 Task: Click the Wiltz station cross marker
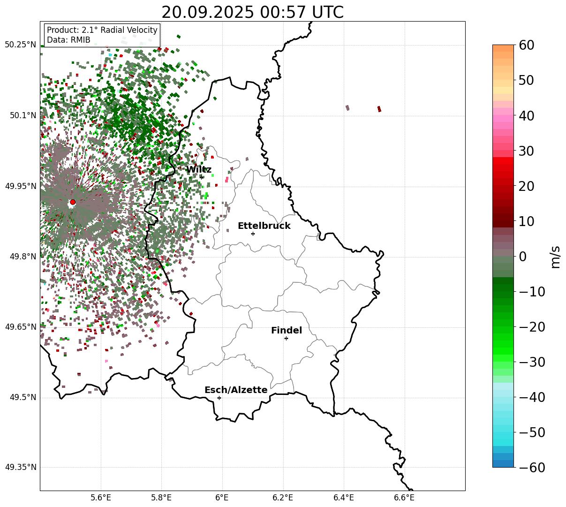(202, 177)
